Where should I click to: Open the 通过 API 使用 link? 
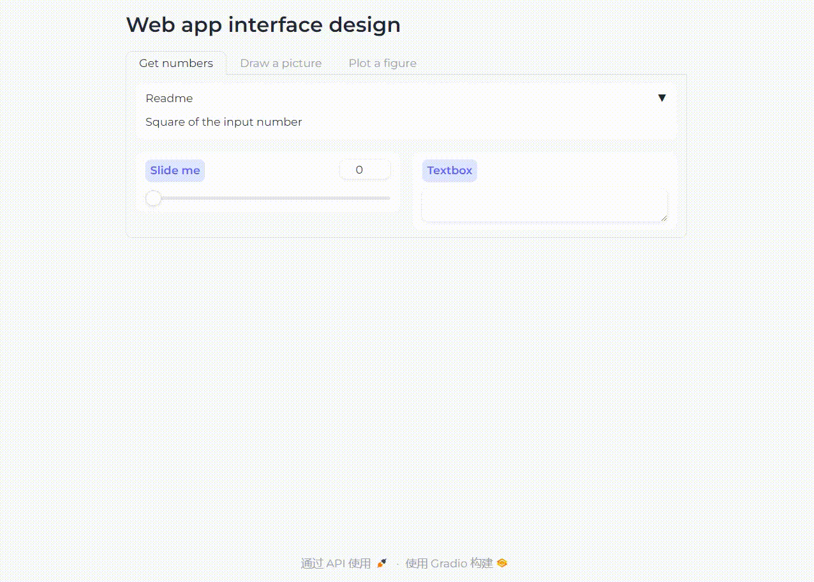tap(336, 563)
